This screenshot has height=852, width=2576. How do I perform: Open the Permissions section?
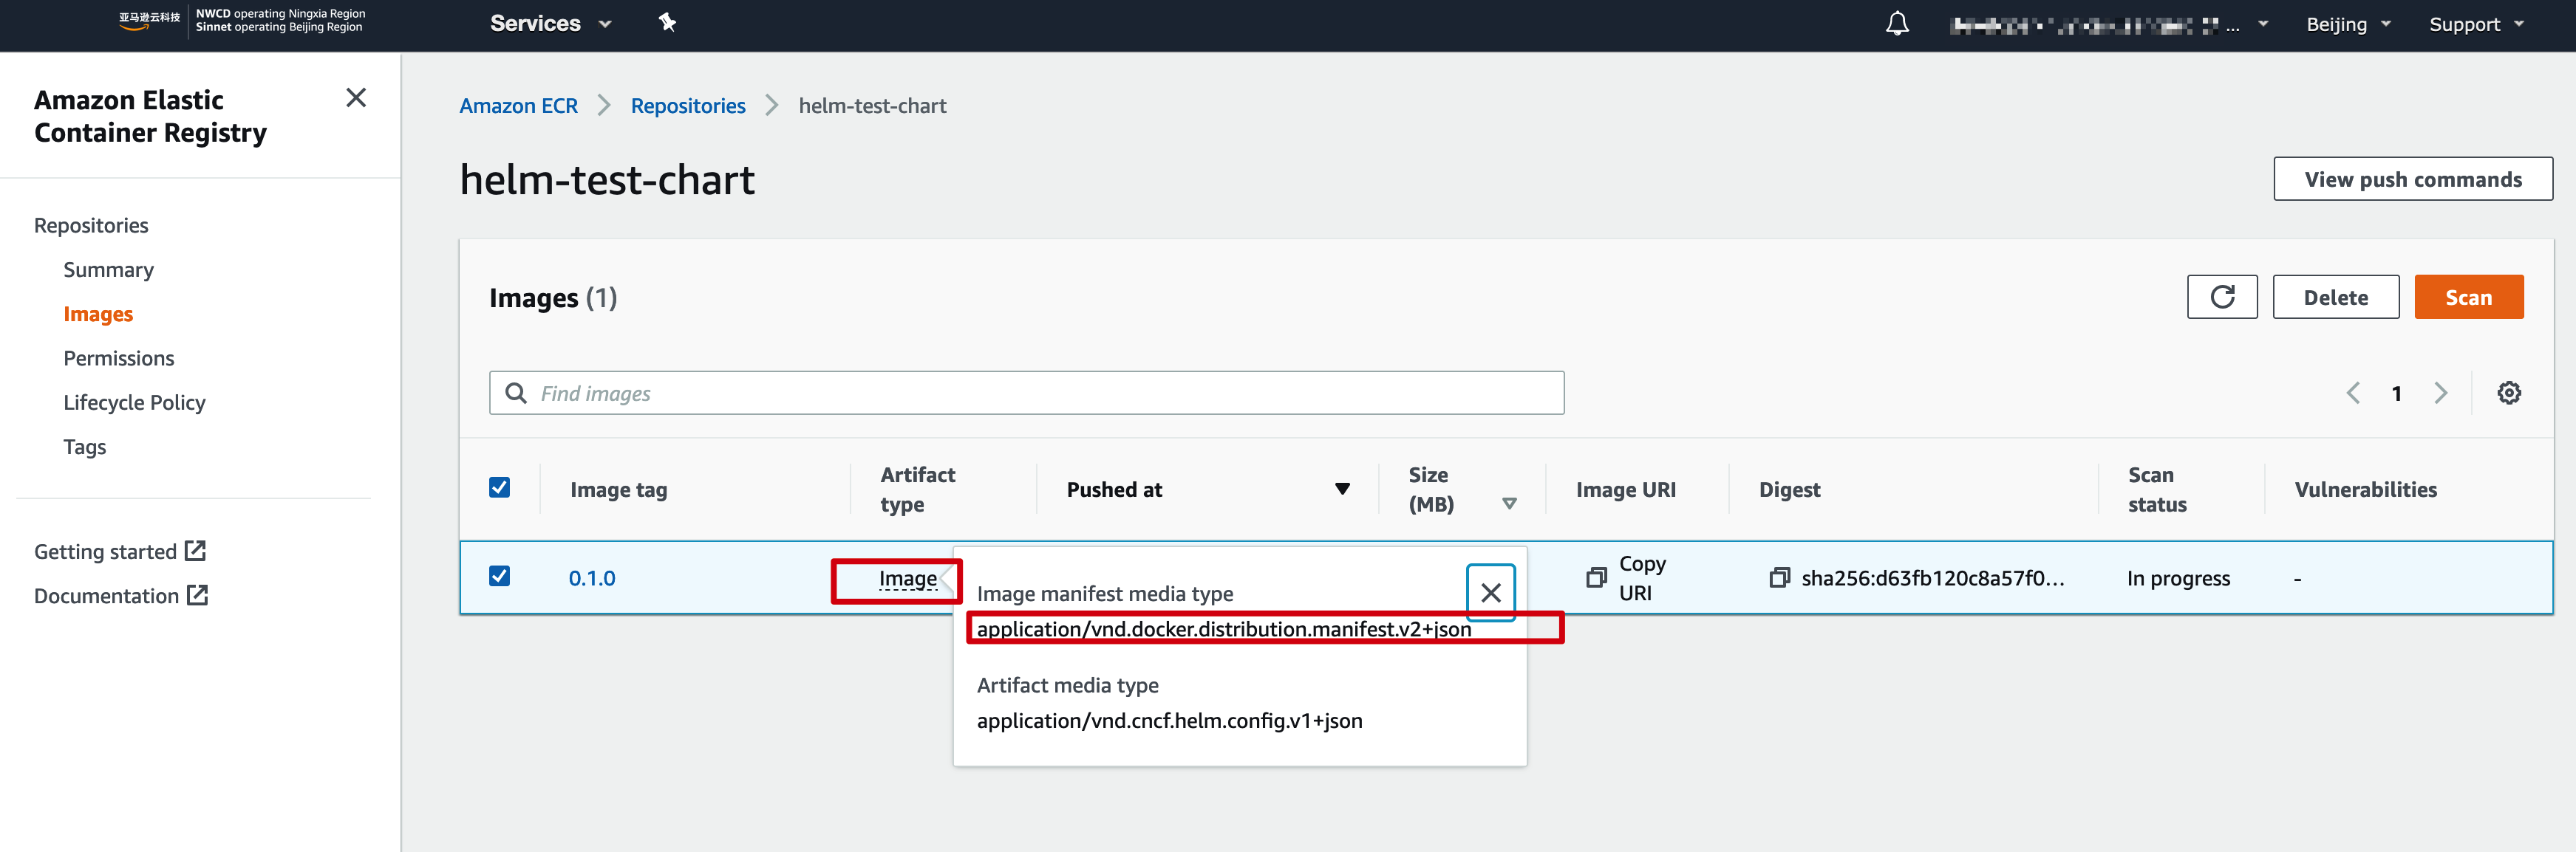click(118, 357)
